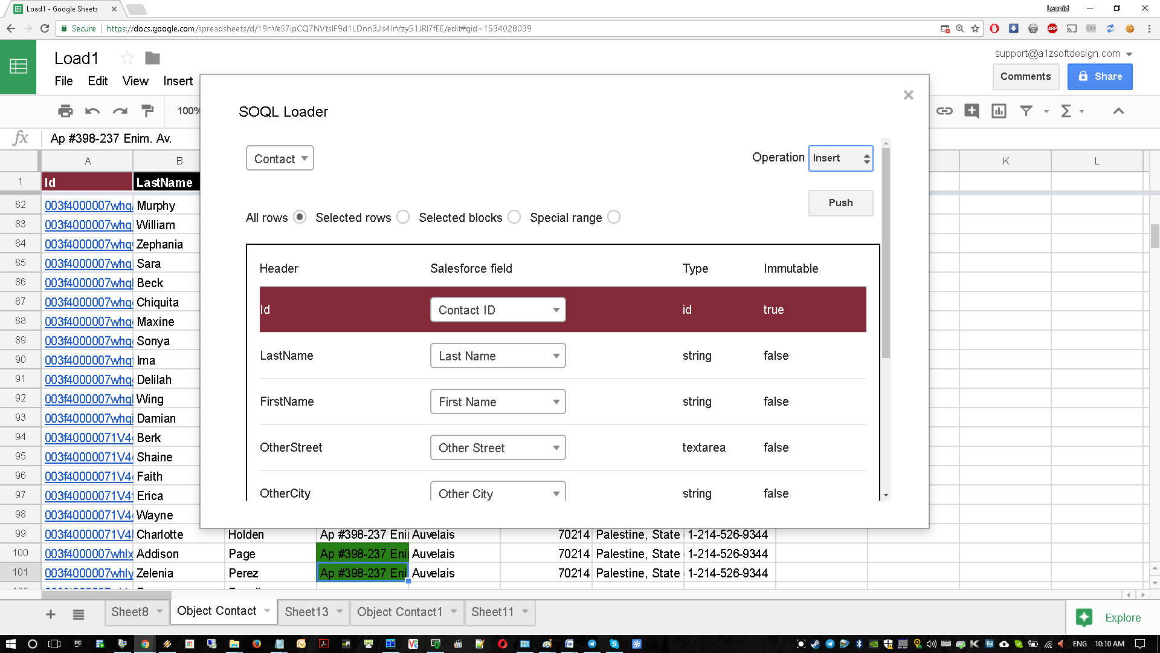Select the Insert link icon
Image resolution: width=1160 pixels, height=653 pixels.
944,111
